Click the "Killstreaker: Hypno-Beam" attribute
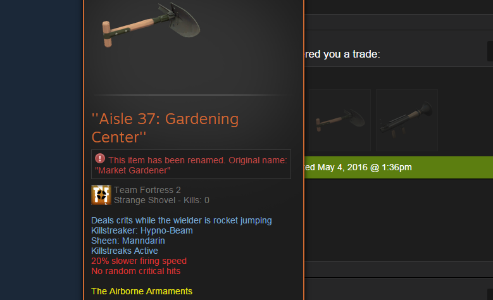 (142, 230)
